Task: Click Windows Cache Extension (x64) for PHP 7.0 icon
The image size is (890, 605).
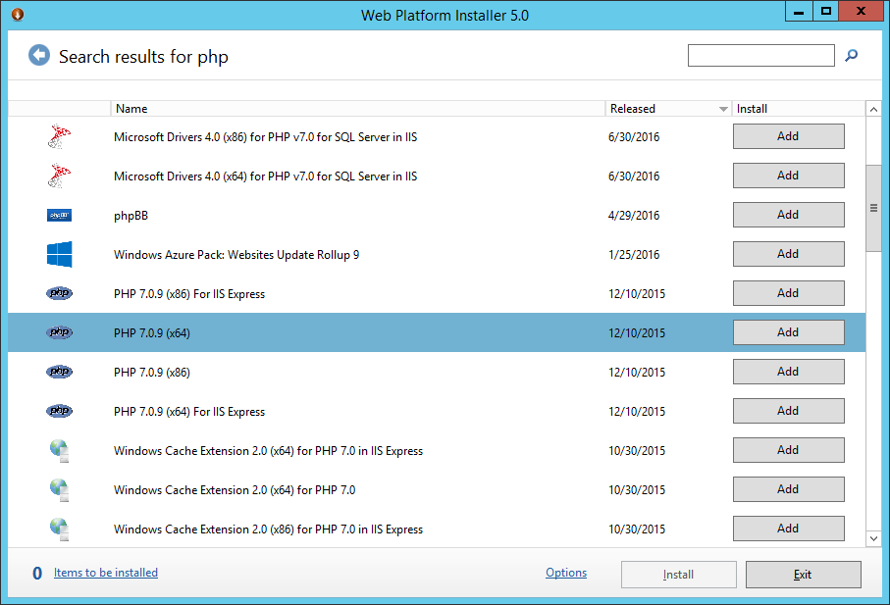Action: click(59, 490)
